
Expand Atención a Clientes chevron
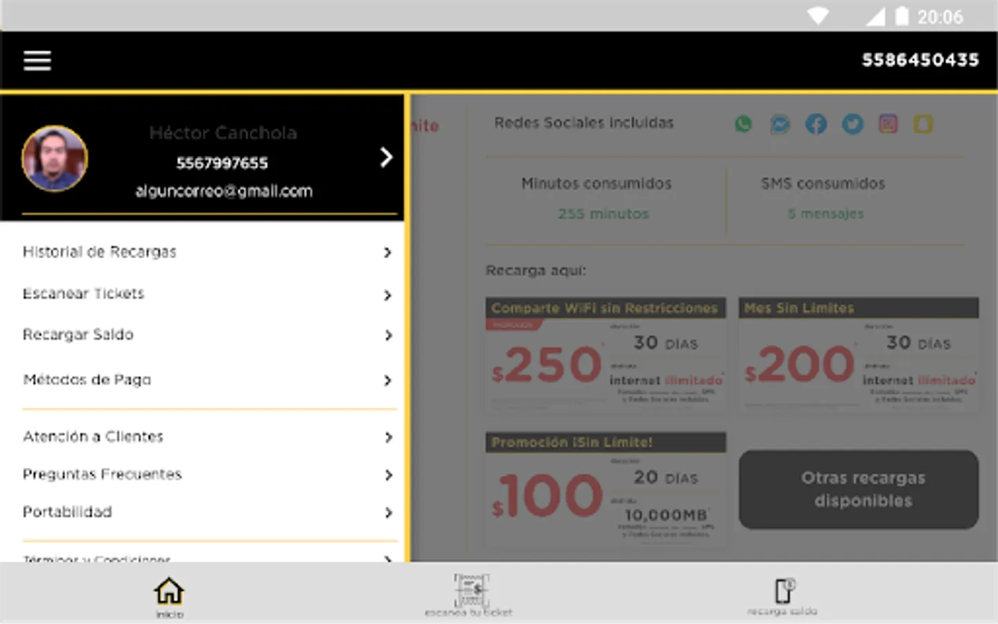coord(388,437)
